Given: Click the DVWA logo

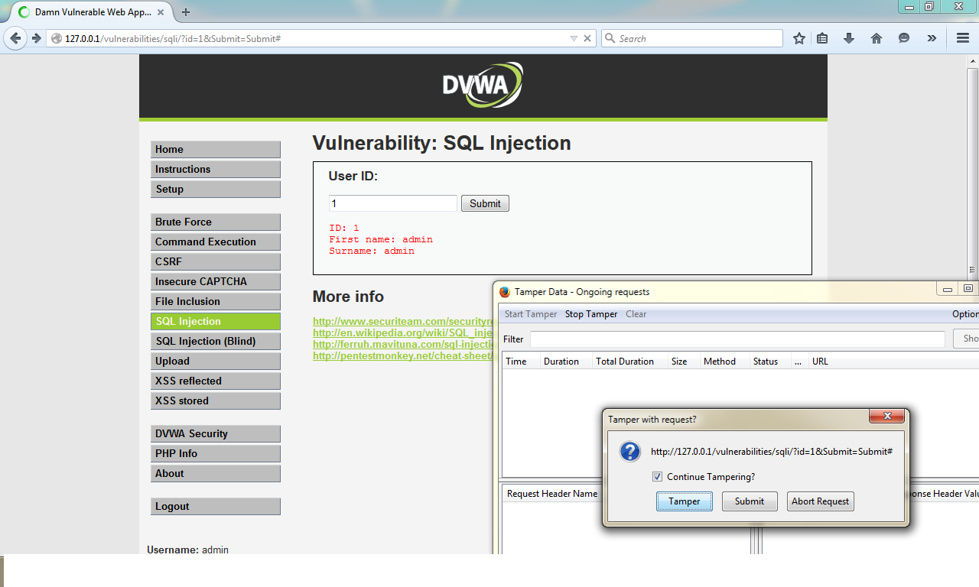Looking at the screenshot, I should tap(481, 84).
